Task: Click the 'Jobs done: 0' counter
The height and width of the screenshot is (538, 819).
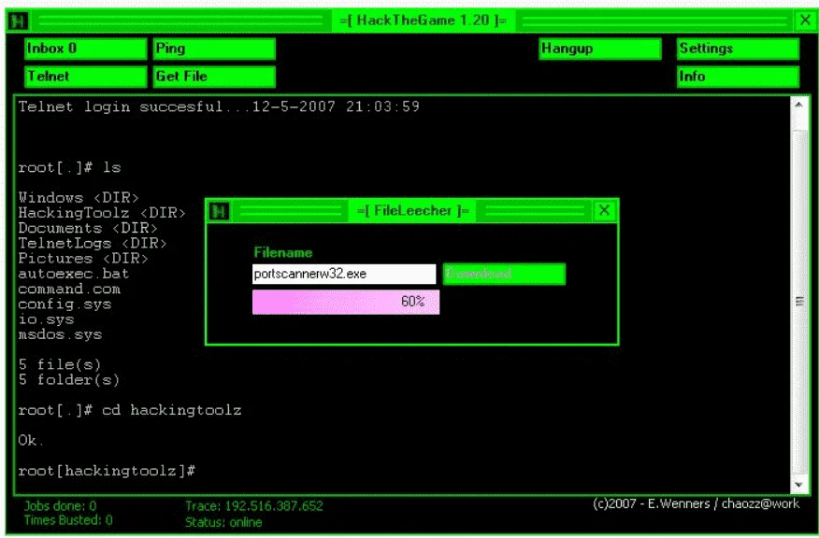Action: coord(60,505)
